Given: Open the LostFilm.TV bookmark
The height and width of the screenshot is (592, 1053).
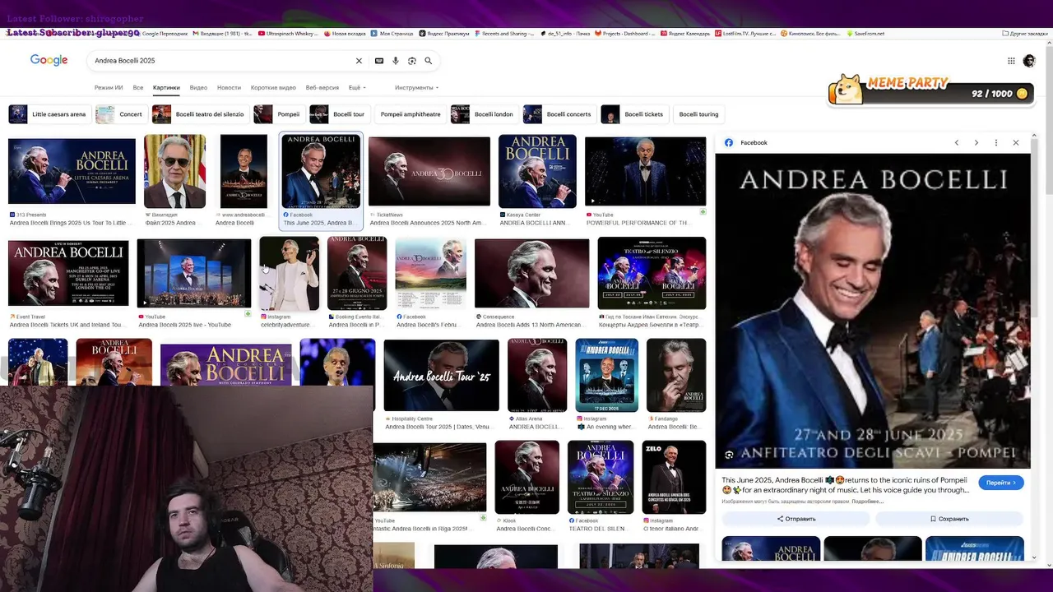Looking at the screenshot, I should [745, 34].
